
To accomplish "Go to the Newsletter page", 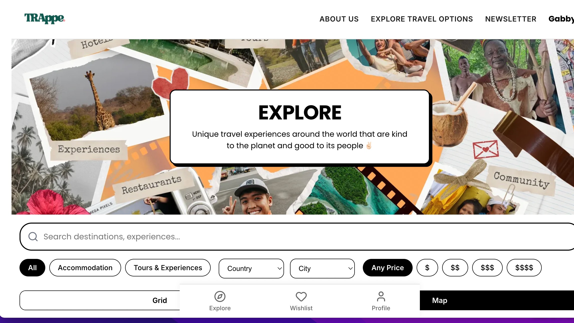I will (x=511, y=19).
